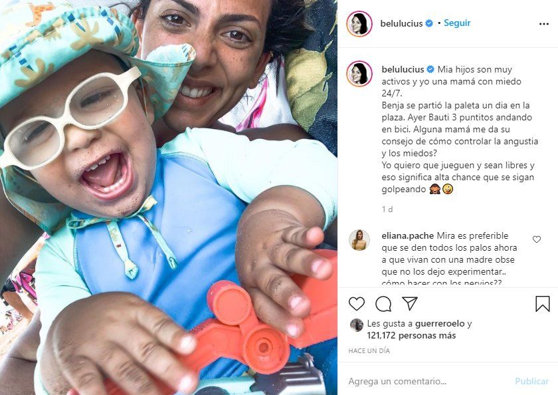Image resolution: width=558 pixels, height=395 pixels.
Task: Like eliana.pache's comment with small heart
Action: point(537,239)
